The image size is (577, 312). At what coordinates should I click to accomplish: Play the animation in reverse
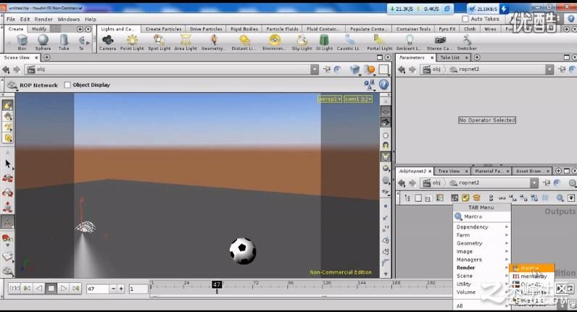tap(39, 289)
